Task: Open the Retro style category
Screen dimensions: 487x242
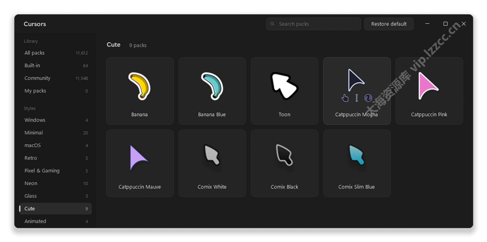Action: pos(55,158)
